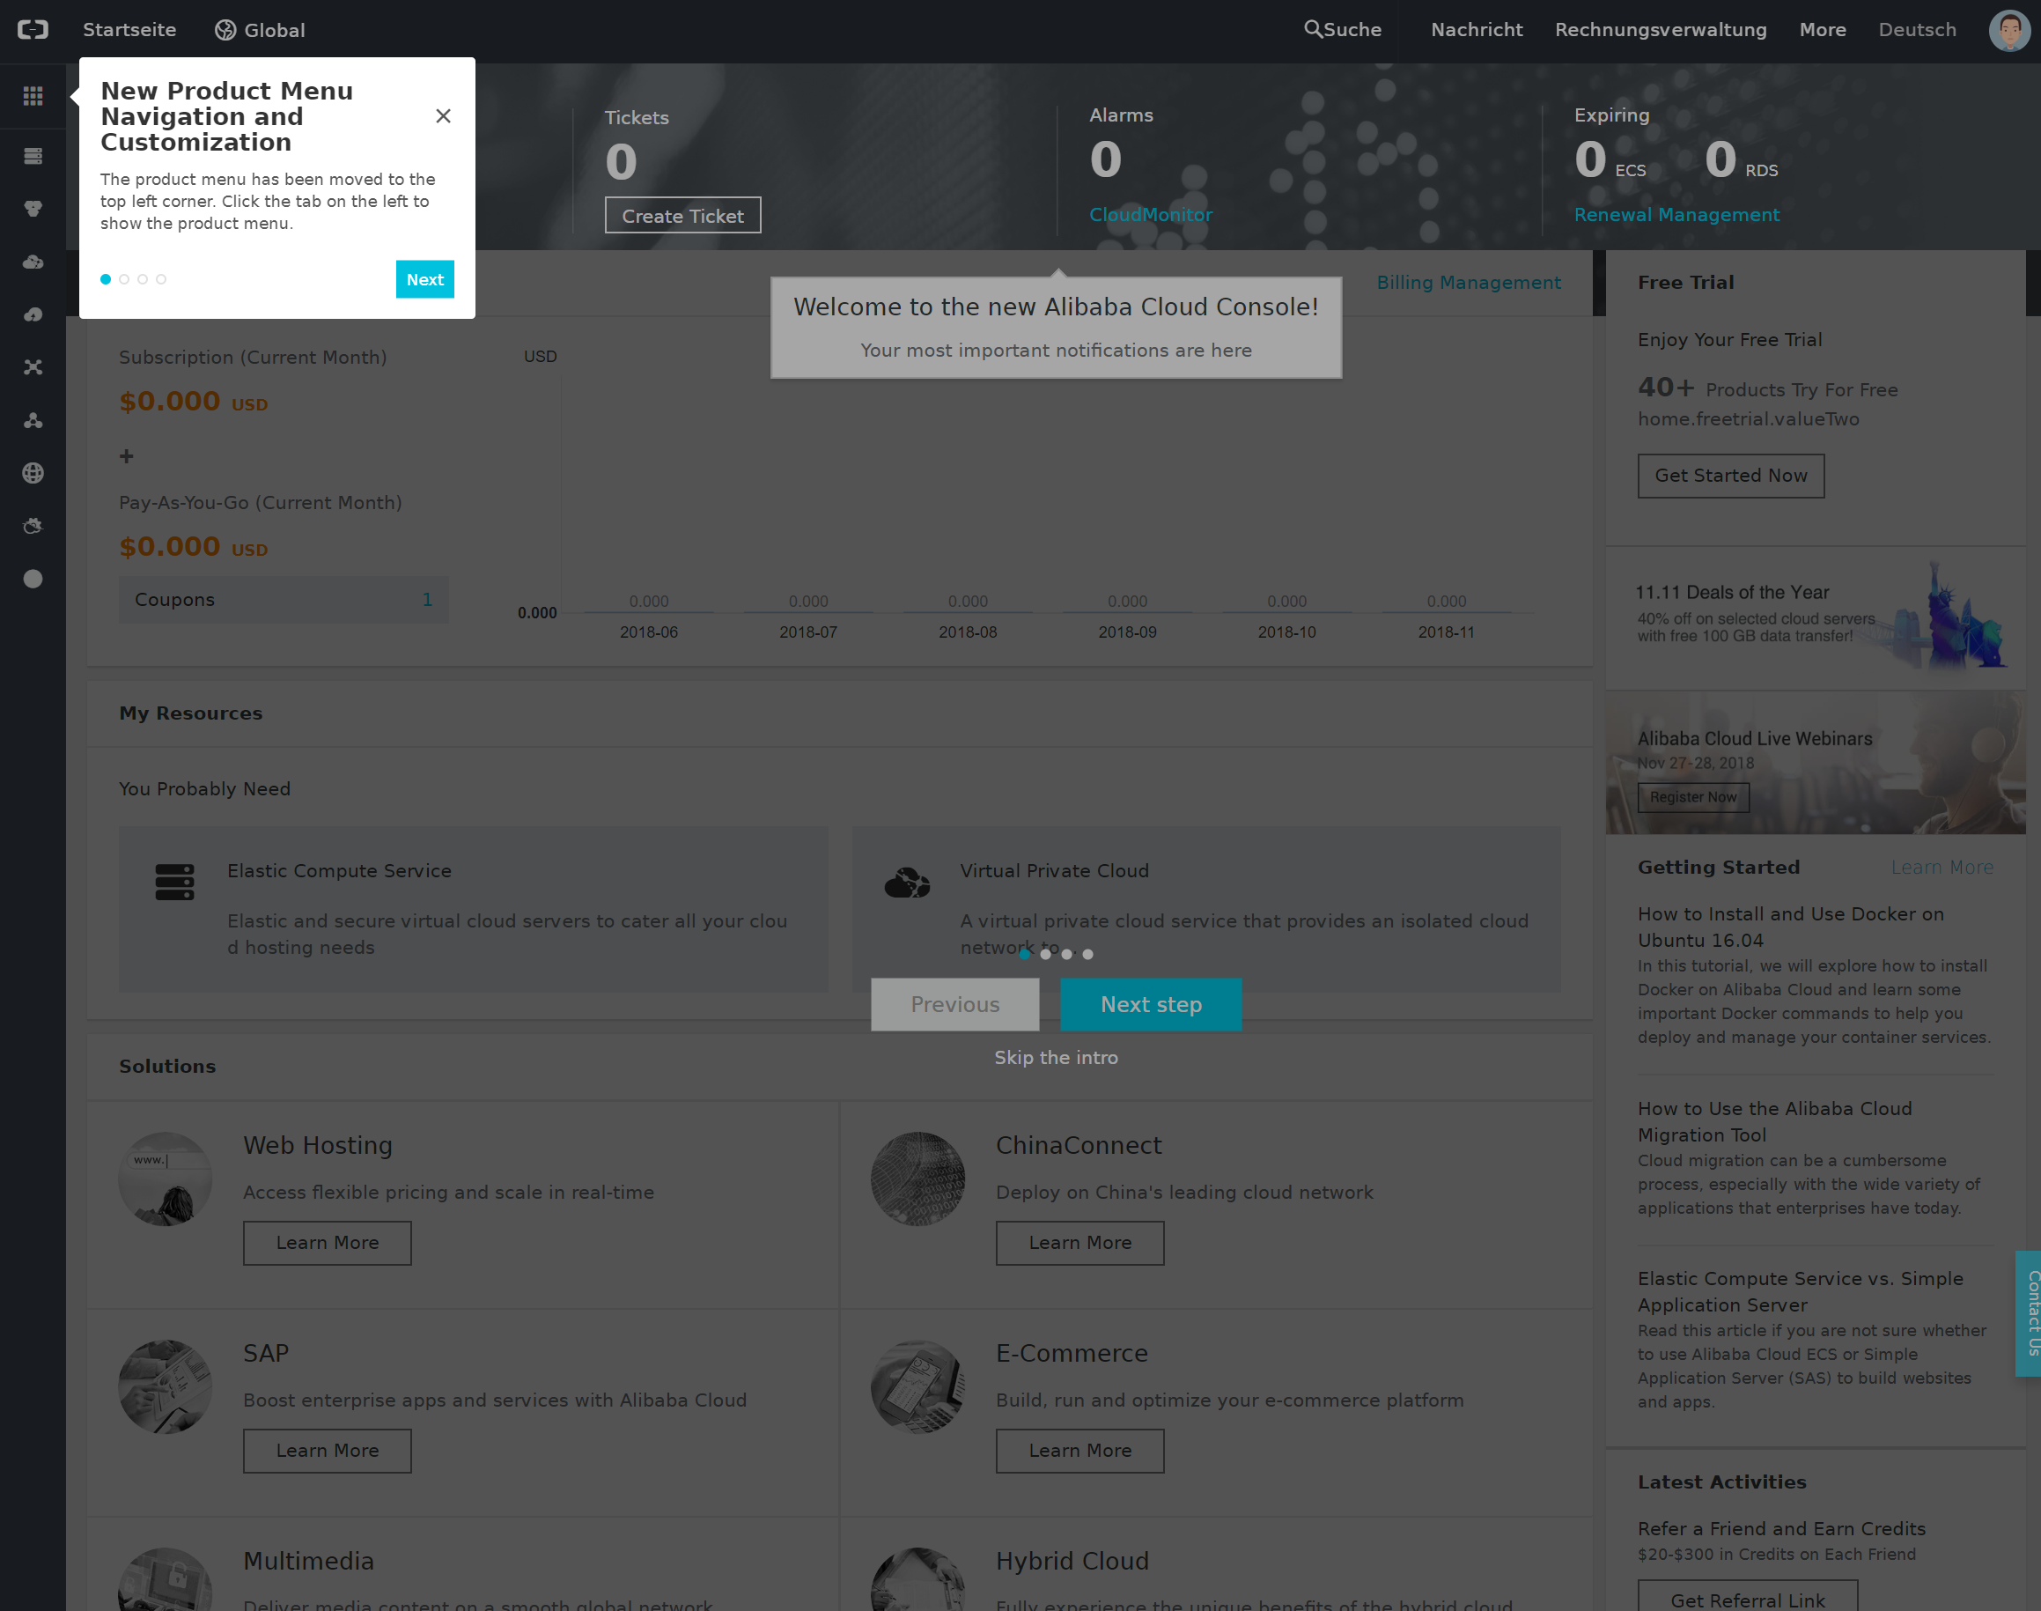Open the user avatar account menu
Screen dimensions: 2041x1611
pyautogui.click(x=2008, y=30)
